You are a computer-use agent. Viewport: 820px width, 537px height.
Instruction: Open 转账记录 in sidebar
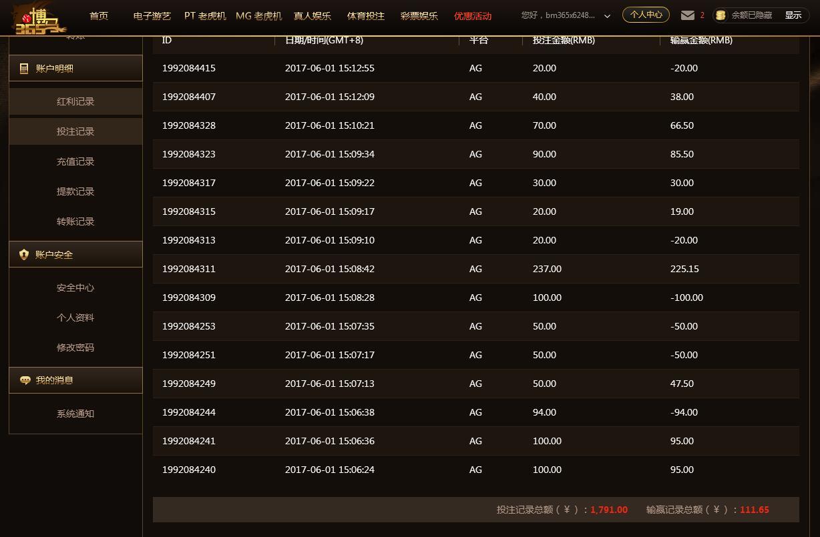(x=75, y=221)
